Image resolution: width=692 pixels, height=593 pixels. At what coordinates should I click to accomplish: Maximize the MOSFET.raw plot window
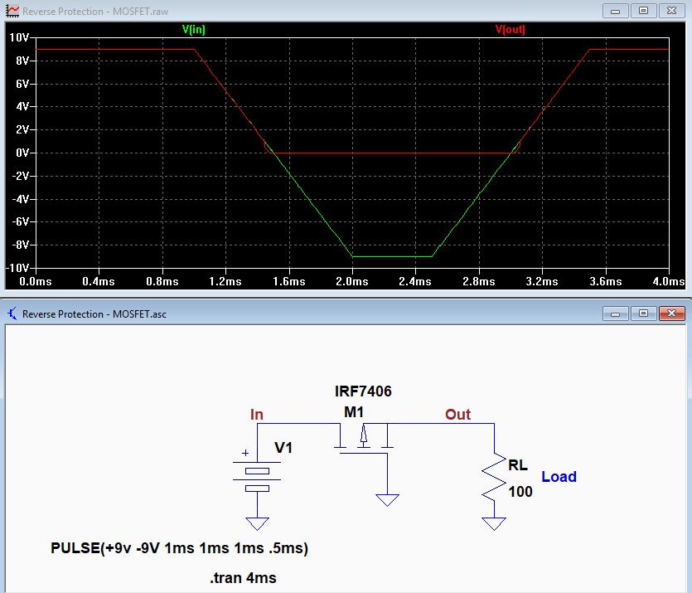(x=643, y=11)
